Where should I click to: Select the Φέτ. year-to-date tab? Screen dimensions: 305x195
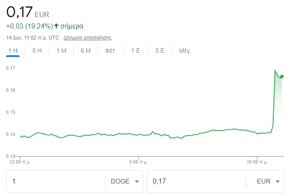point(111,51)
